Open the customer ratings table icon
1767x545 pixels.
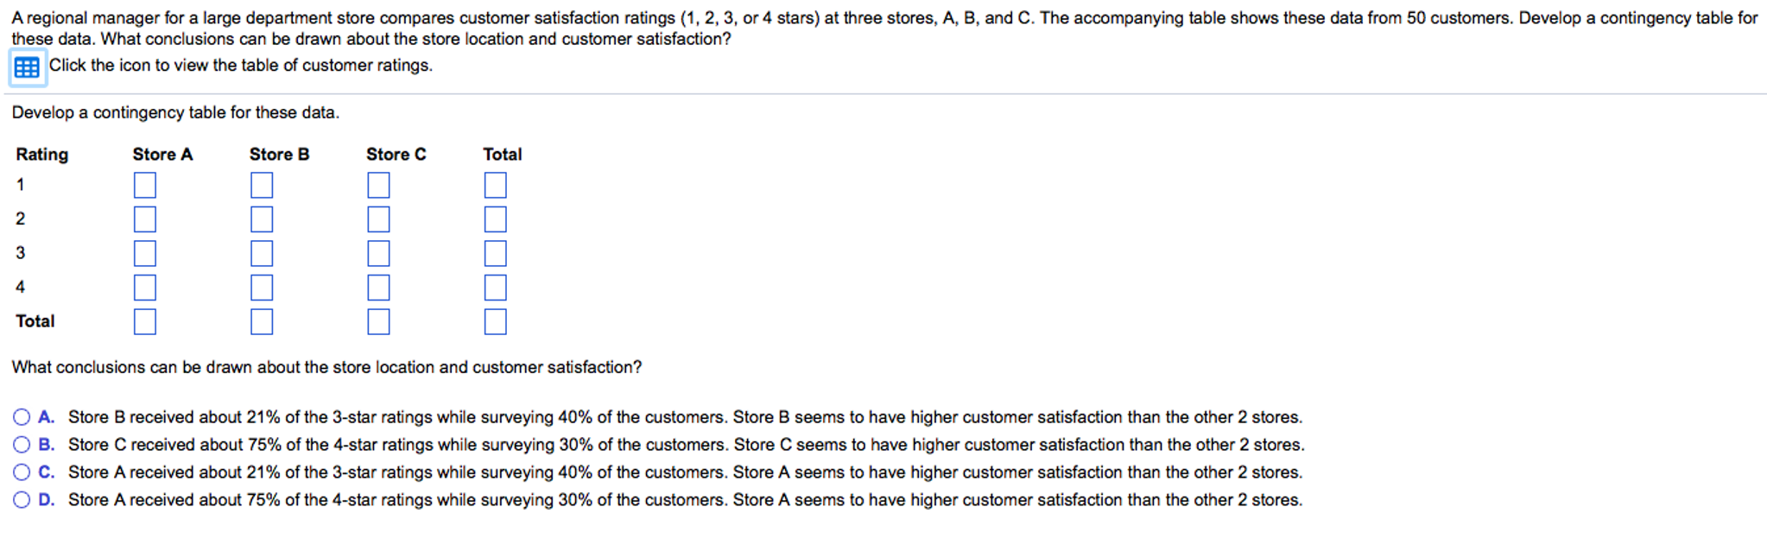27,67
